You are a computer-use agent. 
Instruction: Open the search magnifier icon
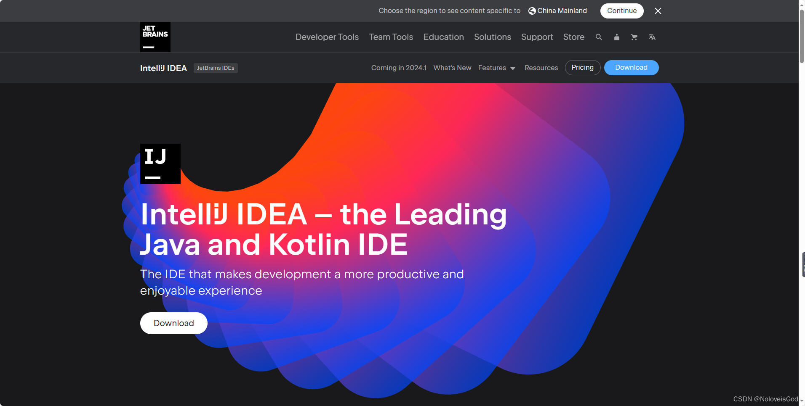click(x=599, y=37)
